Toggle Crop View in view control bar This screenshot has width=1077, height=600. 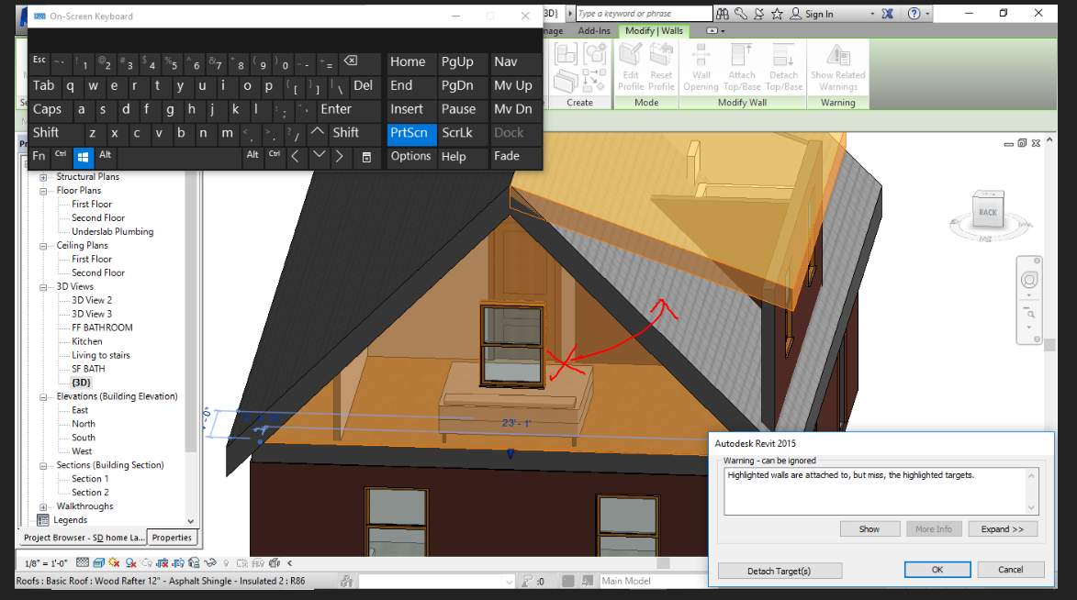[x=163, y=563]
